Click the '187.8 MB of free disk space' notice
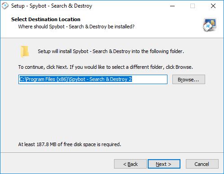 tap(70, 144)
